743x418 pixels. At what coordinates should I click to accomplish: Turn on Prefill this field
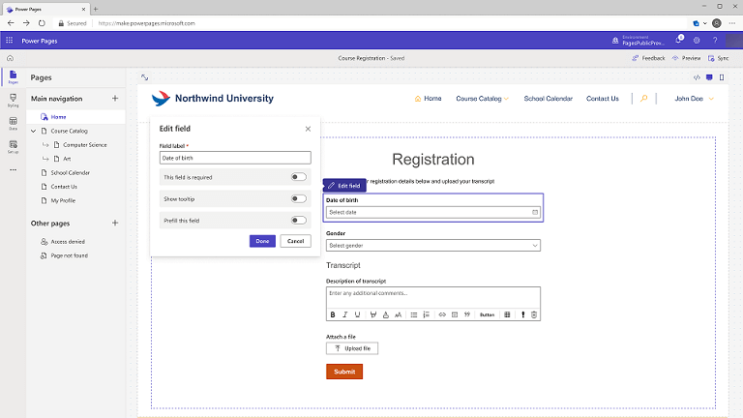(299, 220)
